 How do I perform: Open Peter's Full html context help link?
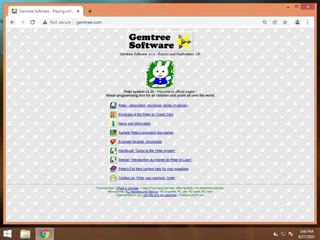pyautogui.click(x=153, y=169)
